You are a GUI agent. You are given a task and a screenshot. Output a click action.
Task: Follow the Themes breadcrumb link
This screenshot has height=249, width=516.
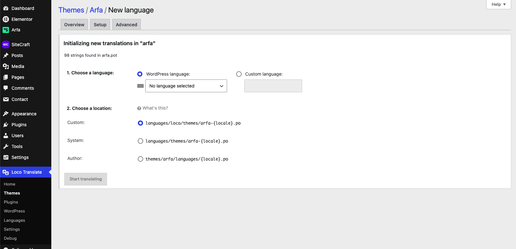click(x=71, y=10)
